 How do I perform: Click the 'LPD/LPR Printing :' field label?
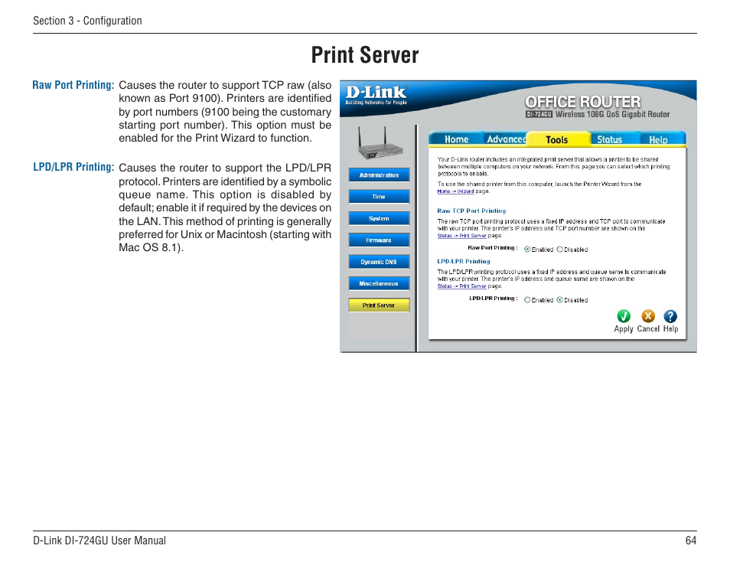coord(493,298)
